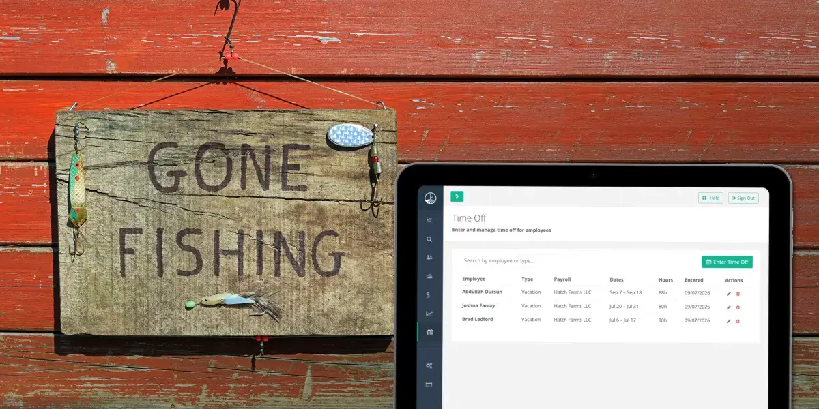Viewport: 819px width, 409px height.
Task: Expand the sidebar with green arrow button
Action: click(x=457, y=196)
